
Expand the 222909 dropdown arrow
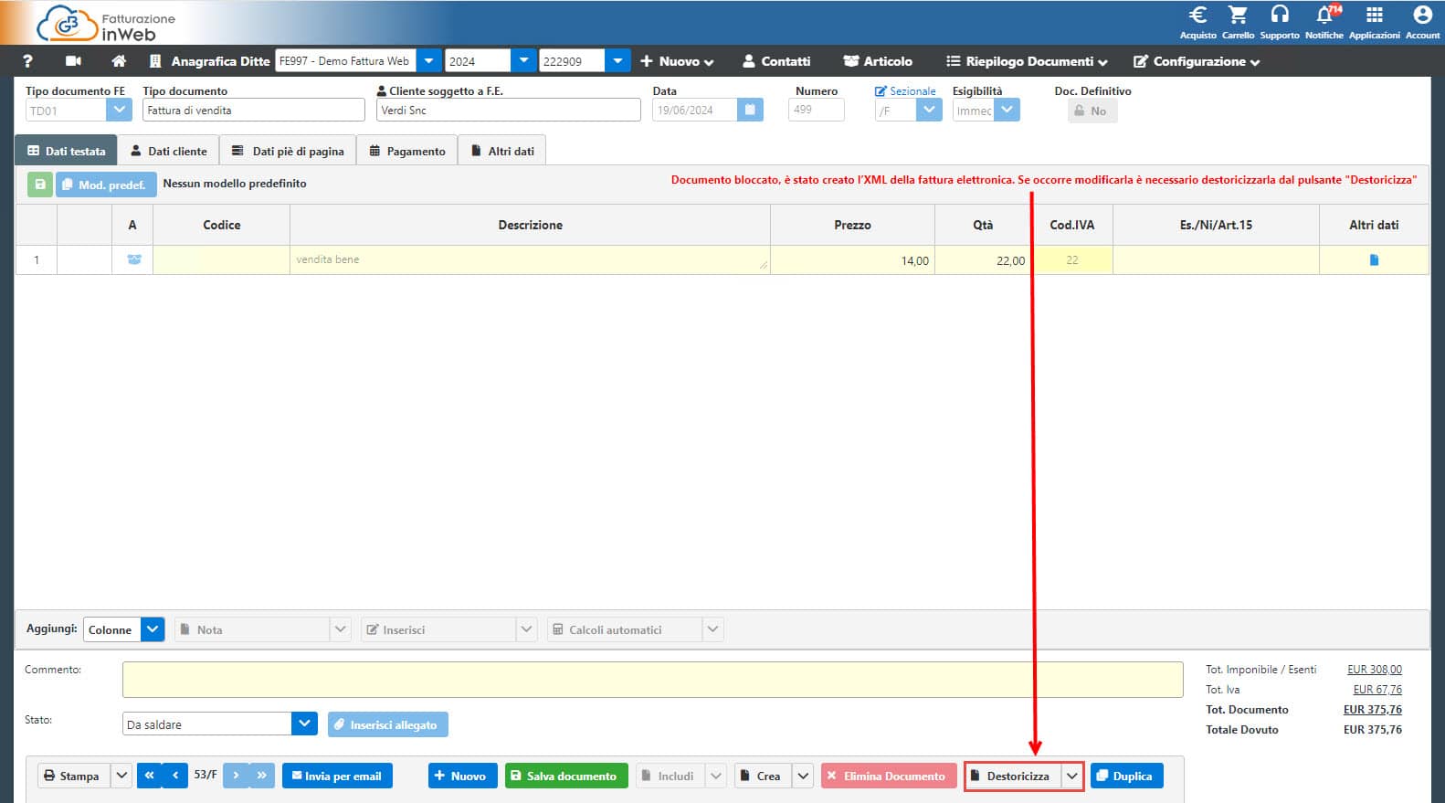click(x=617, y=61)
